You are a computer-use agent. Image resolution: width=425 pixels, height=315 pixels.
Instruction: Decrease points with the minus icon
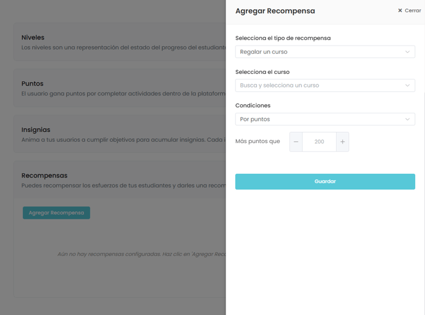click(296, 142)
